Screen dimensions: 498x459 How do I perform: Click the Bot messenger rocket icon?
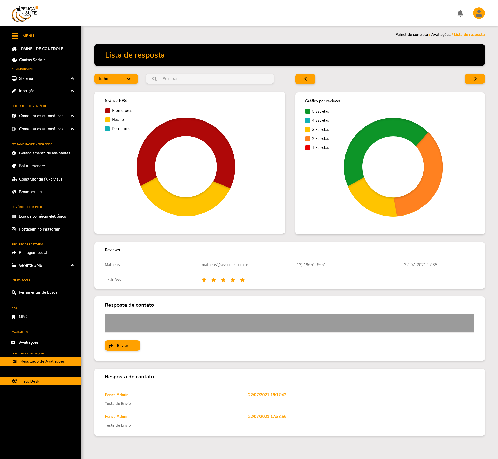(14, 166)
